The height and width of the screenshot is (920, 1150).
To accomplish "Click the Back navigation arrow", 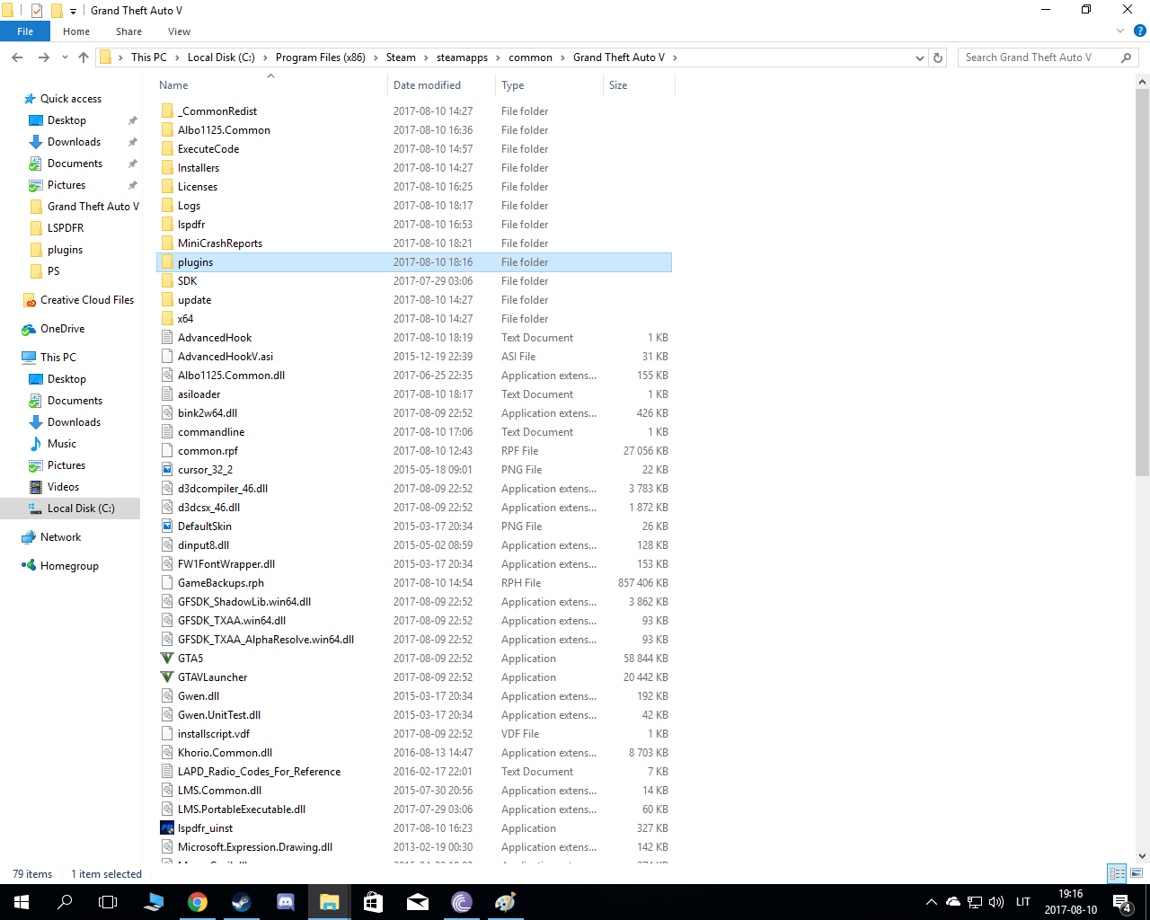I will (17, 57).
